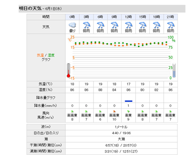Click the precipitation value 1 at 12時
The width and height of the screenshot is (187, 155).
pos(128,106)
